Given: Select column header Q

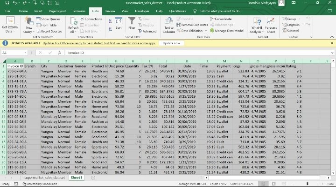Looking at the screenshot, I should (294, 61).
